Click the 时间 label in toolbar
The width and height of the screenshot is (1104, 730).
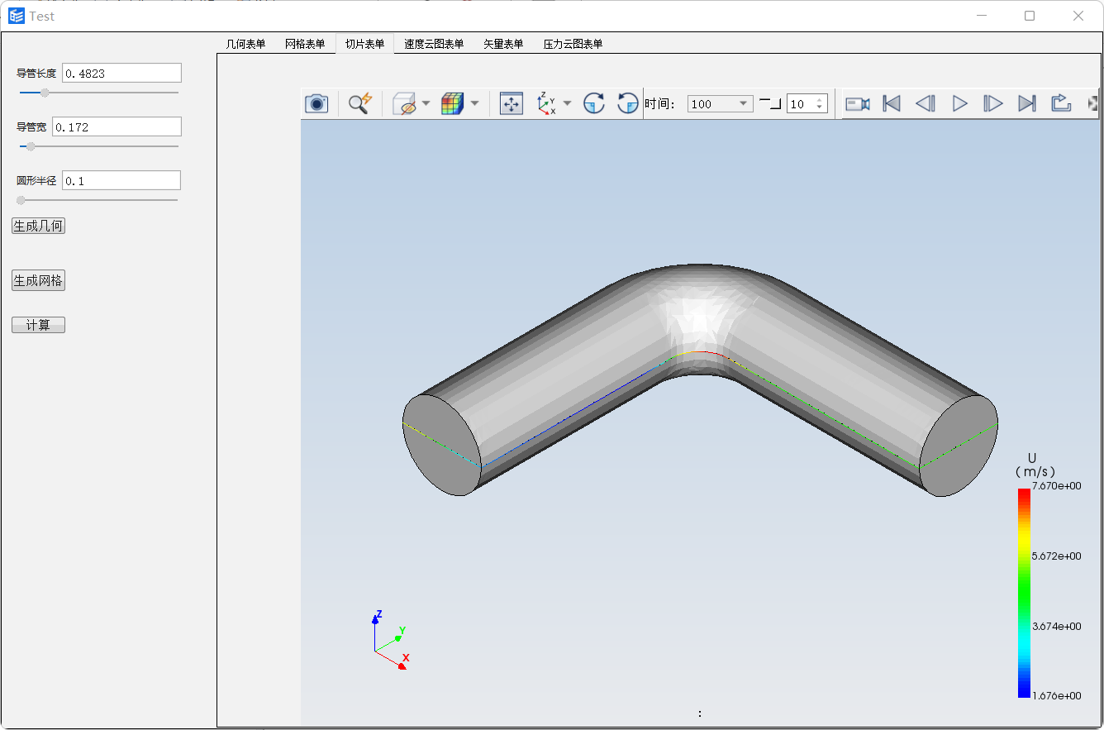tap(660, 103)
